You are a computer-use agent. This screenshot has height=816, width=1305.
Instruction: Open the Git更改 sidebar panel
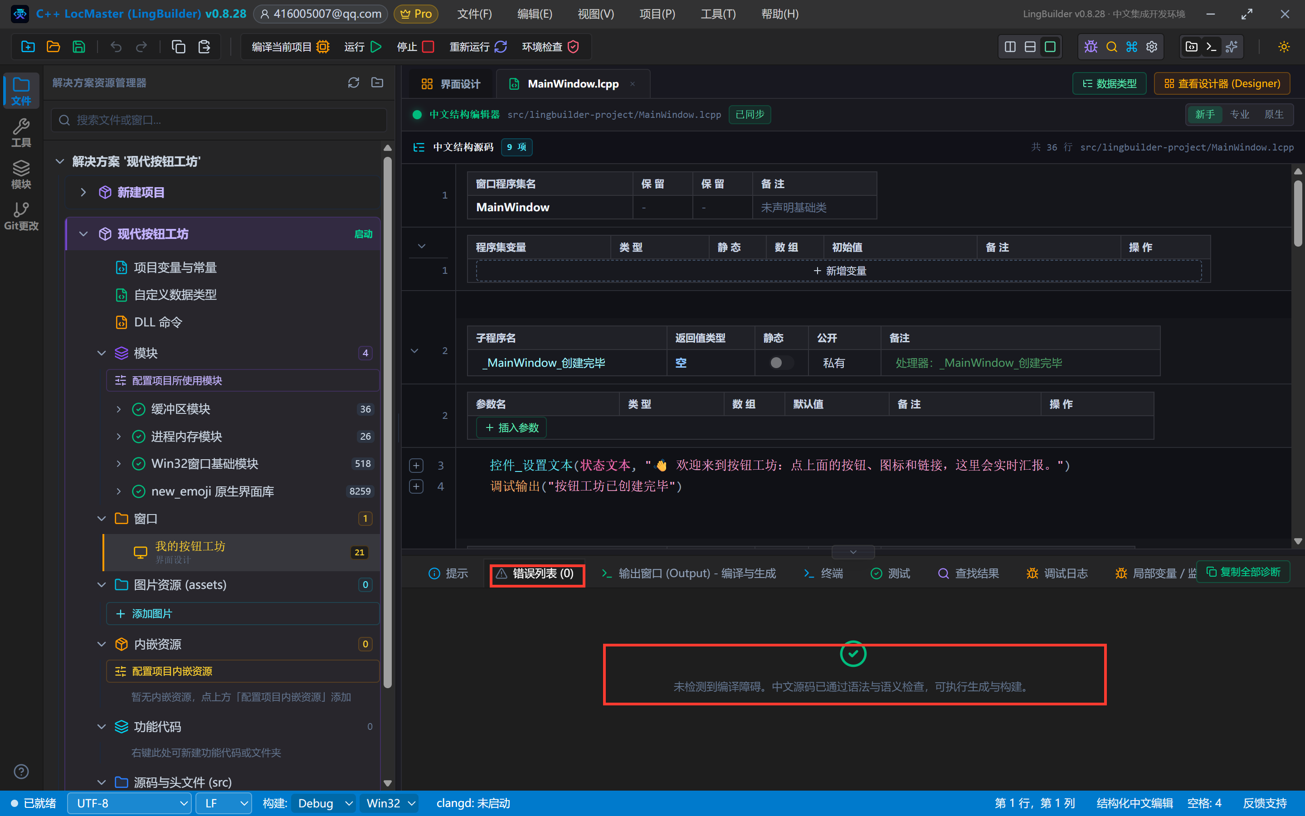pyautogui.click(x=21, y=216)
